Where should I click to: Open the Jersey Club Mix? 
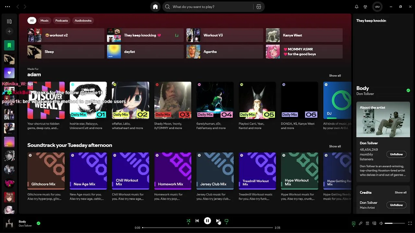click(x=215, y=171)
